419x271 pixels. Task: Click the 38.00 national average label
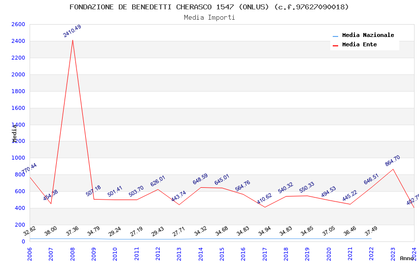[x=51, y=231]
